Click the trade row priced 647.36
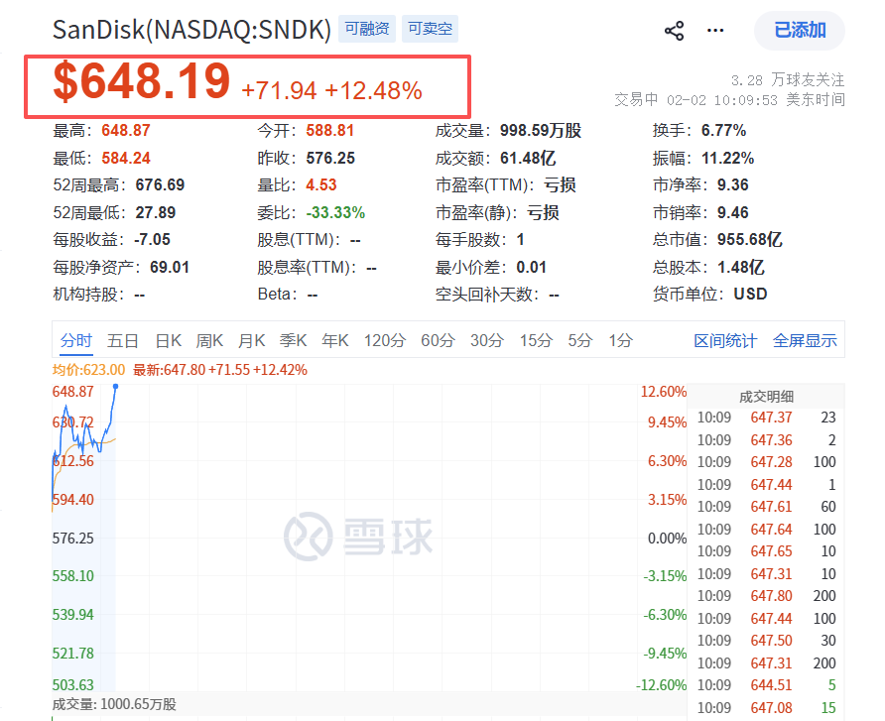Image resolution: width=885 pixels, height=721 pixels. 767,440
